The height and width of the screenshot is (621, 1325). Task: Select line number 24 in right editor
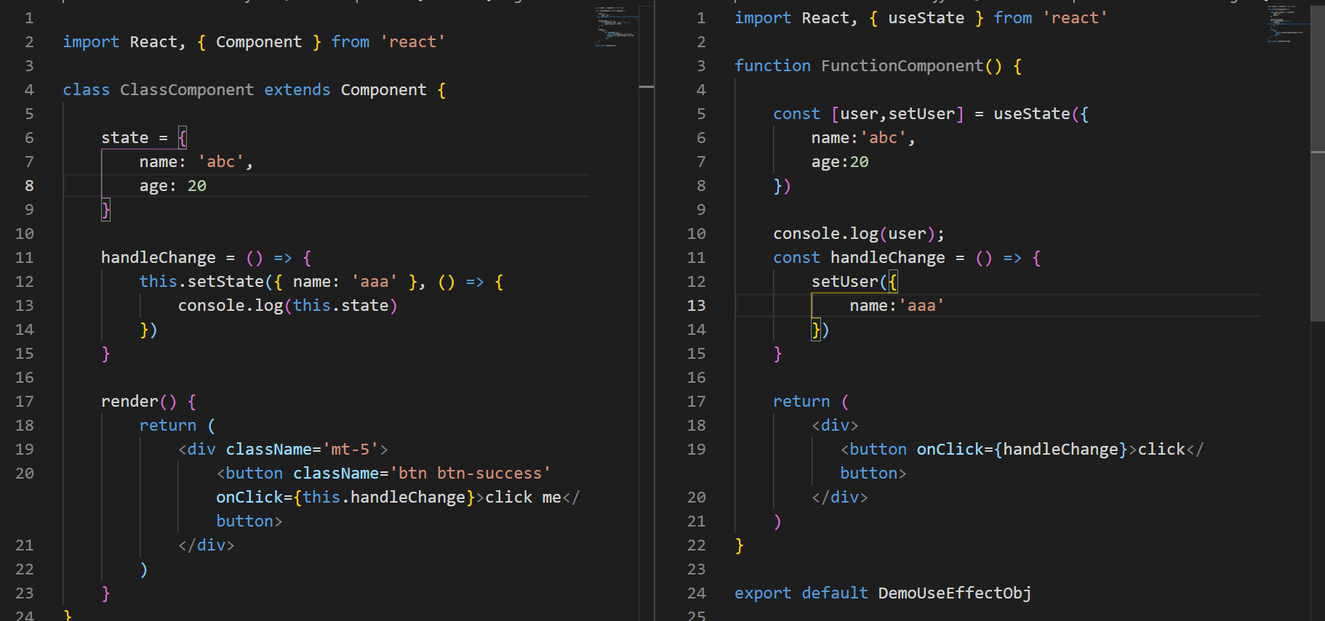pos(696,593)
